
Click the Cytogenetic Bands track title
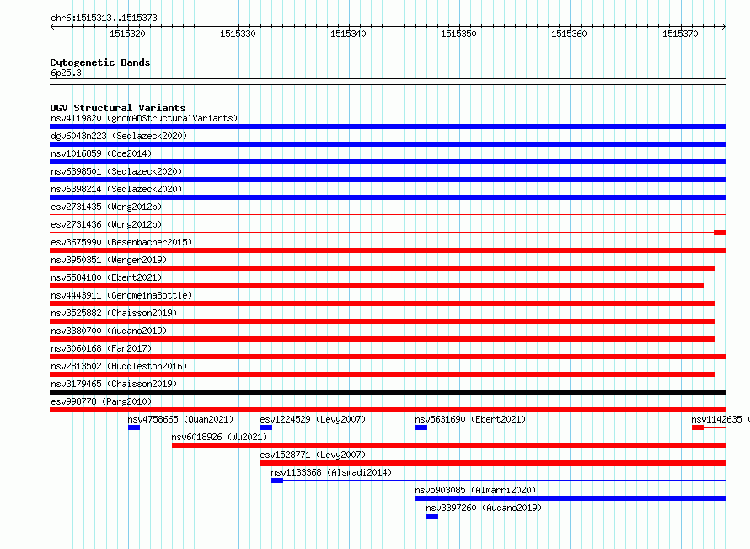(100, 62)
